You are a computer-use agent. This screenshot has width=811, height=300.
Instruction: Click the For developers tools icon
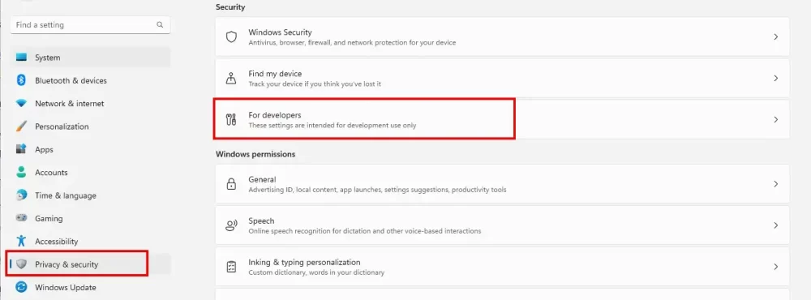(231, 119)
